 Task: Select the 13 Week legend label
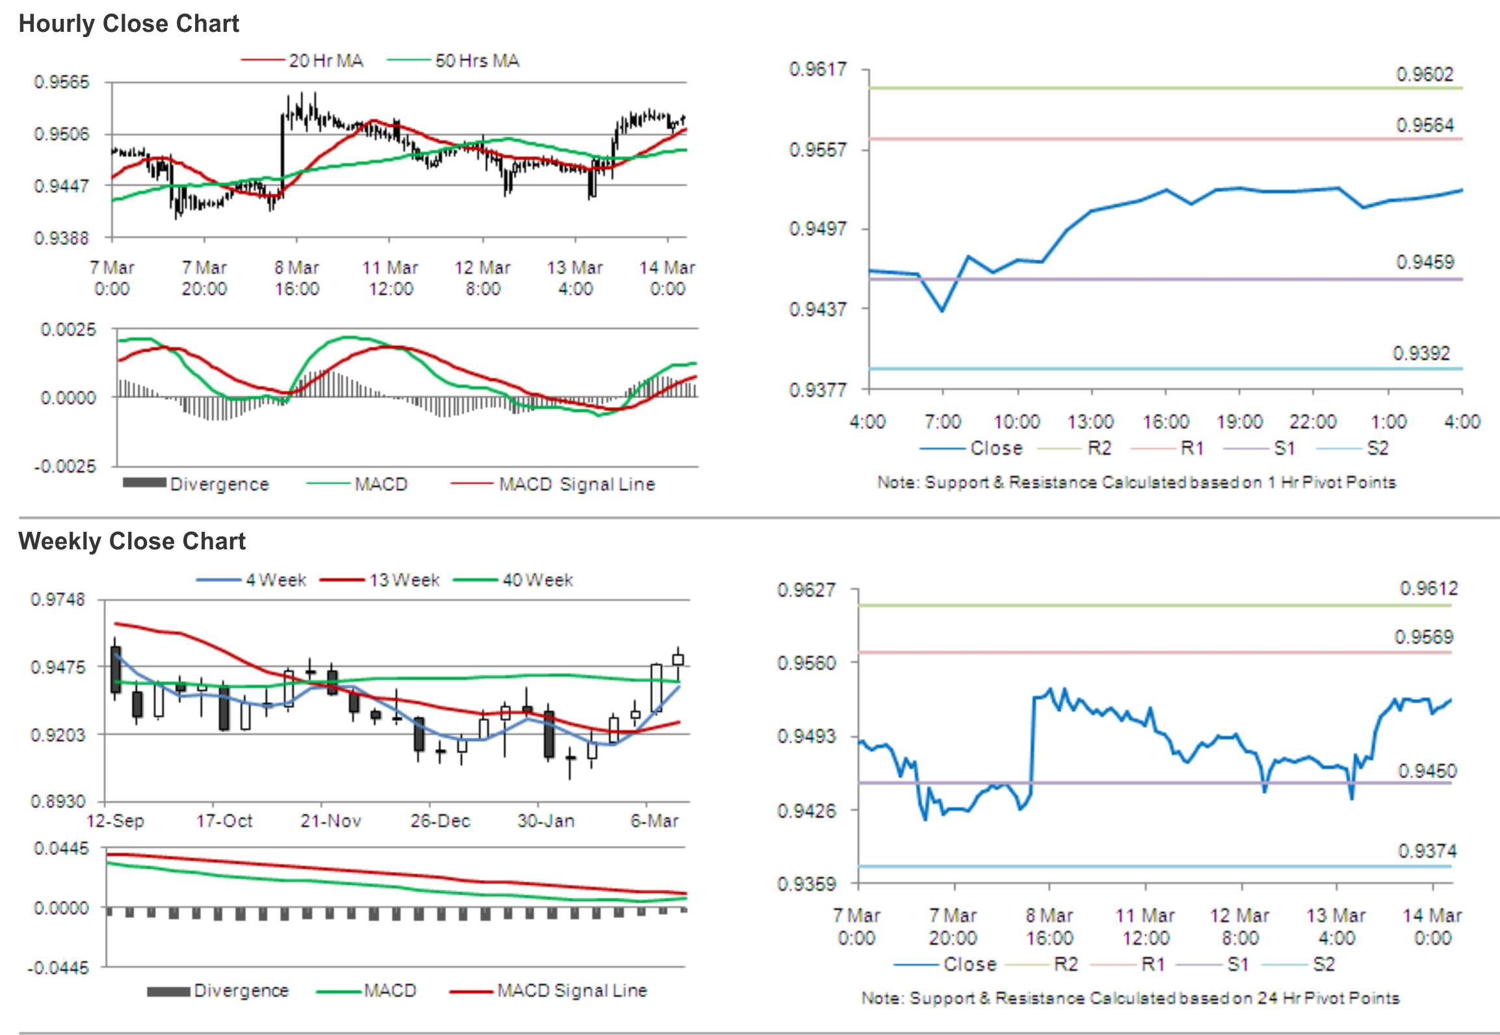point(404,580)
